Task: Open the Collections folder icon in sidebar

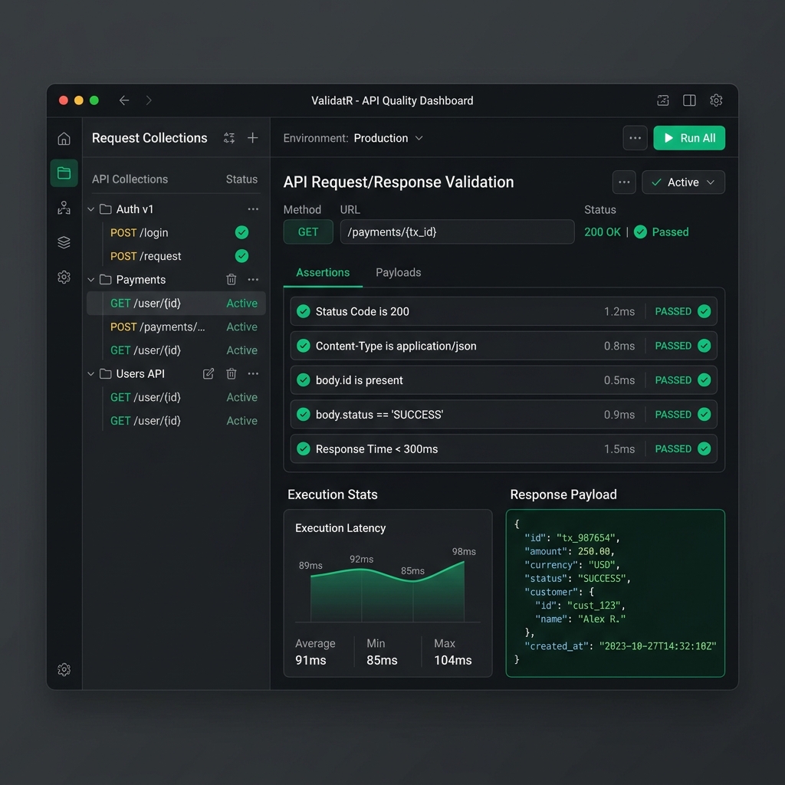Action: click(64, 173)
